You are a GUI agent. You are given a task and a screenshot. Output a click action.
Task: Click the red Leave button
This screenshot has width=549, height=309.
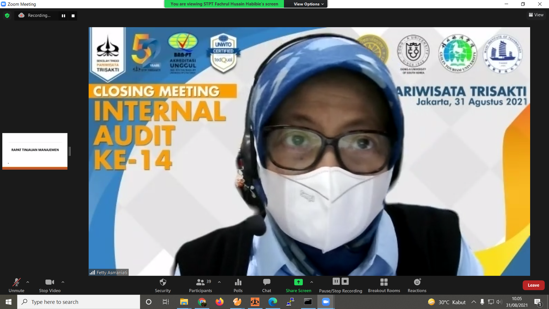click(x=533, y=285)
